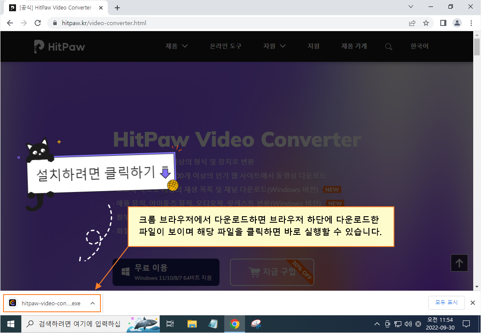Image resolution: width=481 pixels, height=333 pixels.
Task: Click 무료 이용 download button
Action: pyautogui.click(x=166, y=272)
